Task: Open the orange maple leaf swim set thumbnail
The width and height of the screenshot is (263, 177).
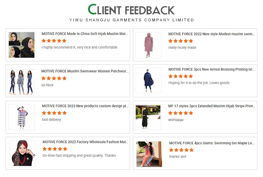Action: 149,154
